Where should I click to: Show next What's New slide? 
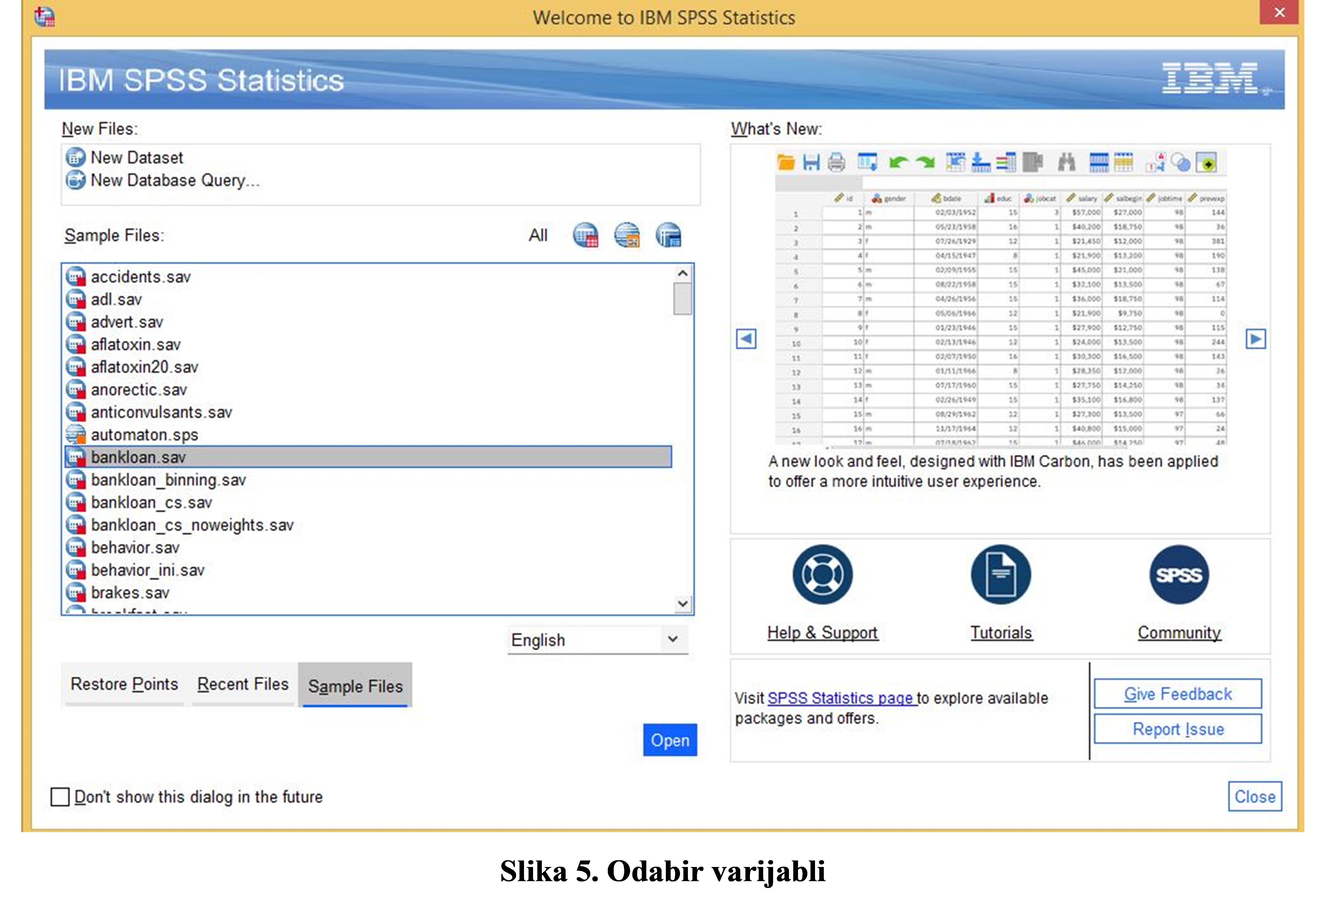(1255, 339)
